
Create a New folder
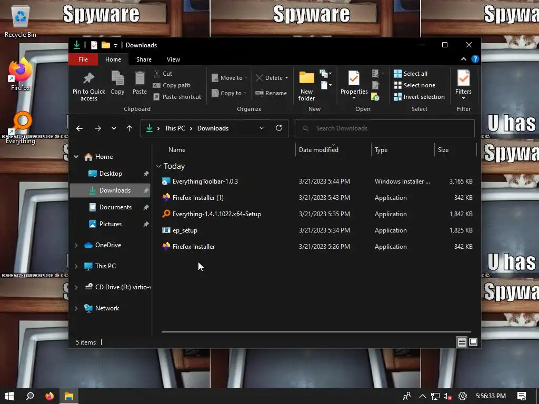pyautogui.click(x=307, y=86)
